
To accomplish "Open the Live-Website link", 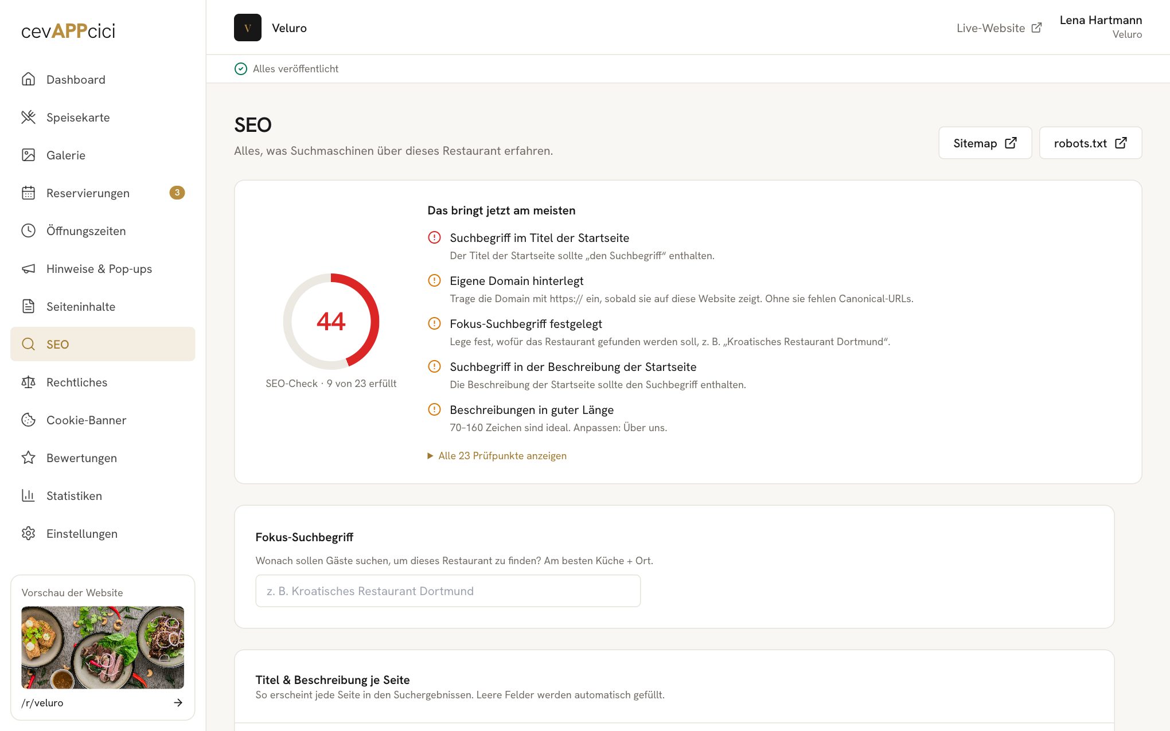I will click(999, 28).
